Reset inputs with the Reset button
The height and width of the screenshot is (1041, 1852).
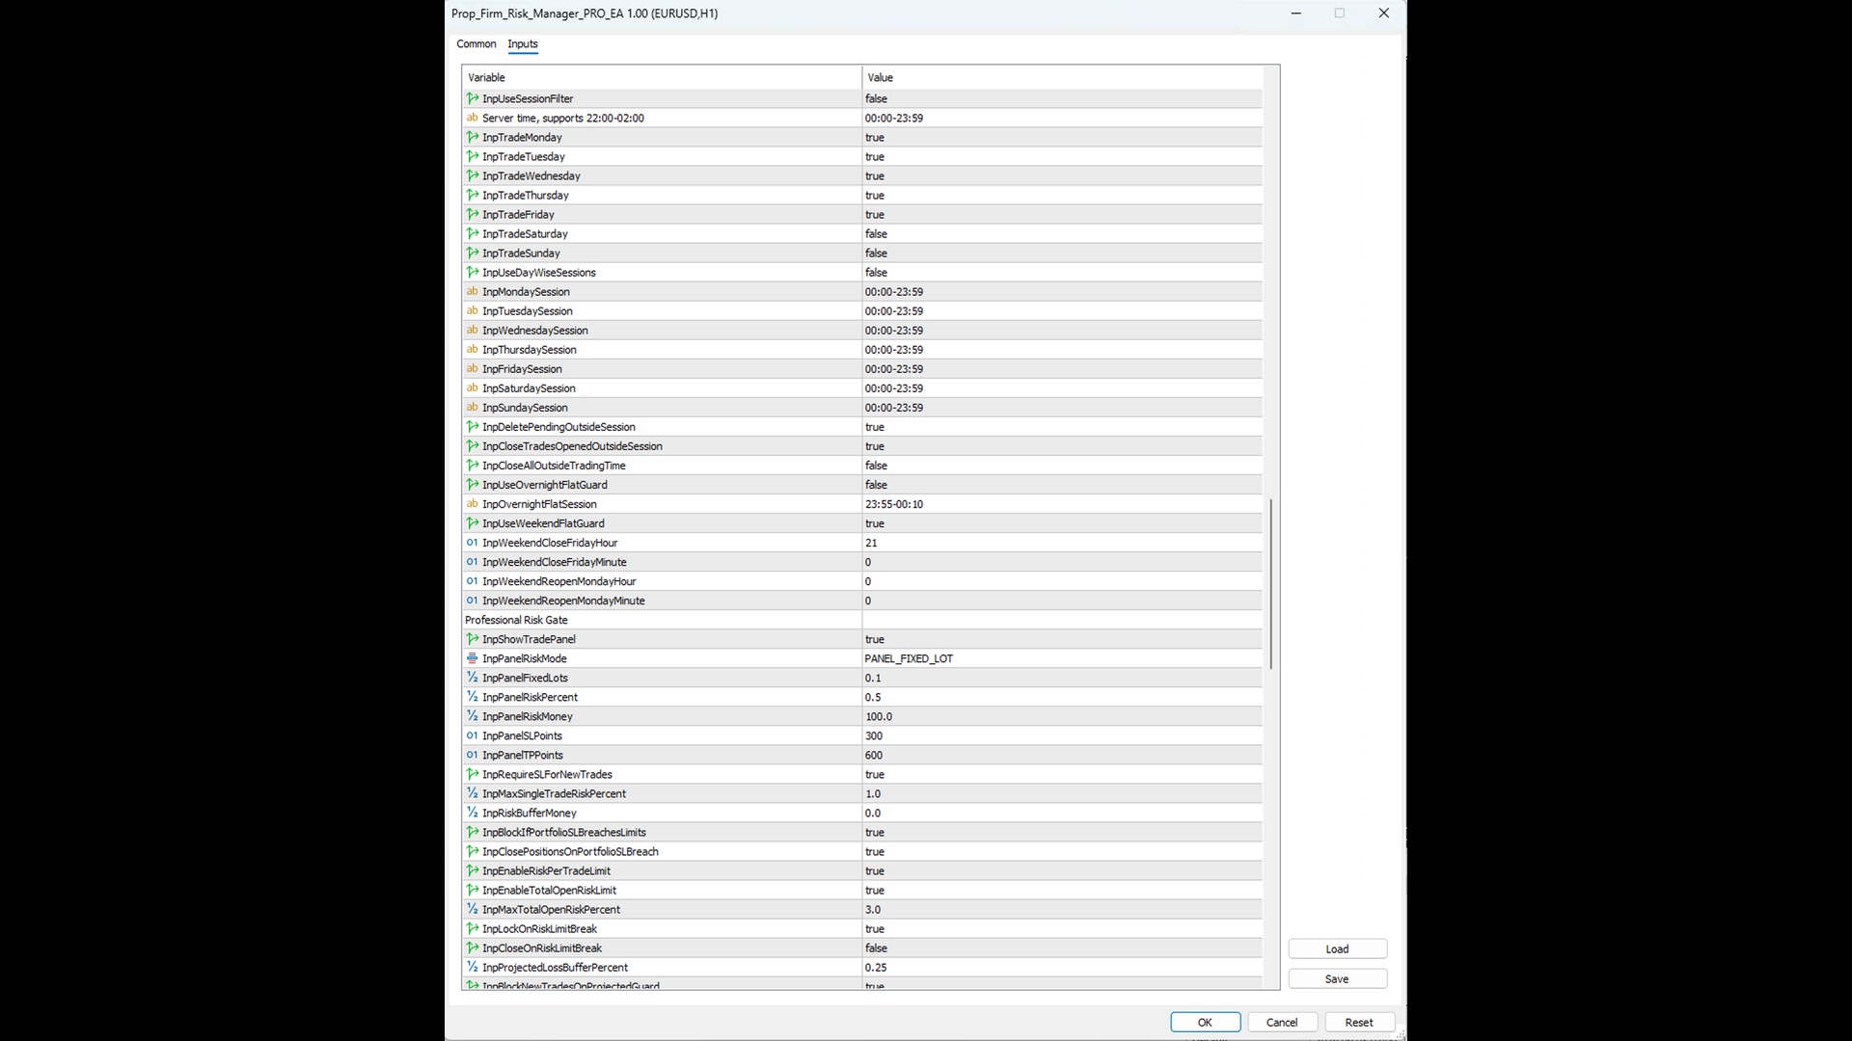coord(1359,1022)
